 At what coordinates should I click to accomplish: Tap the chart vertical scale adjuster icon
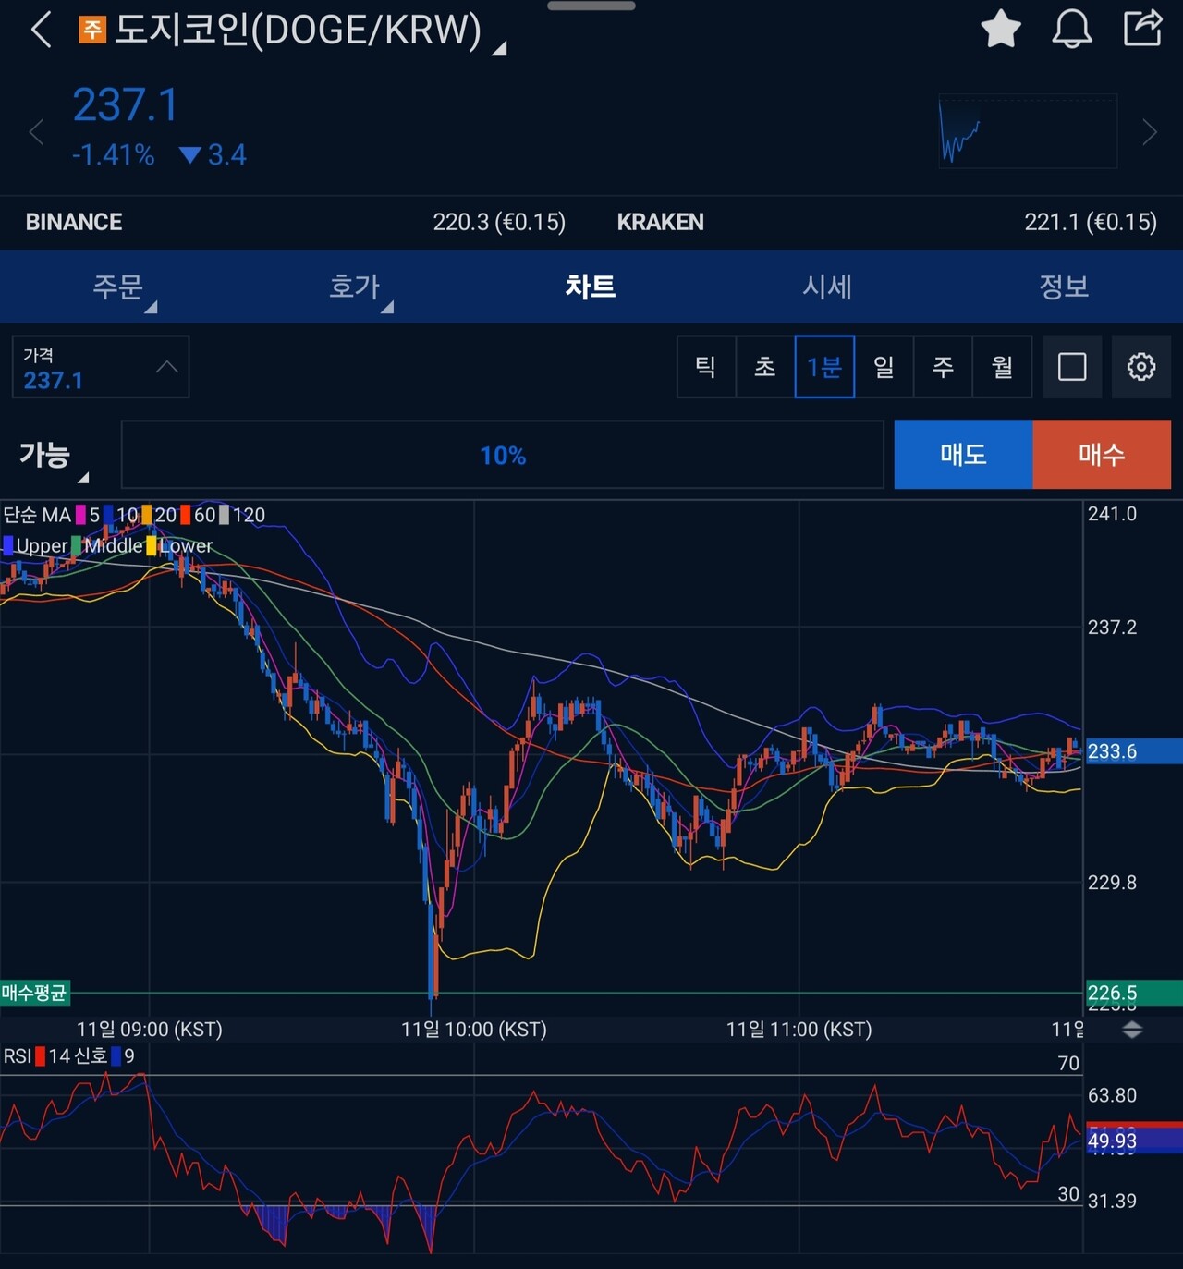tap(1132, 1030)
